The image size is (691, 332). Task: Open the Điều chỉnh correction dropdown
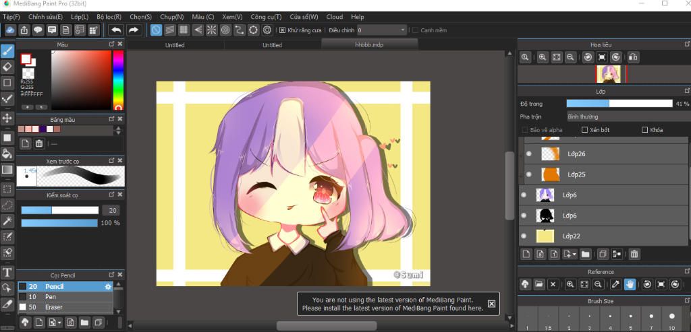click(x=382, y=30)
